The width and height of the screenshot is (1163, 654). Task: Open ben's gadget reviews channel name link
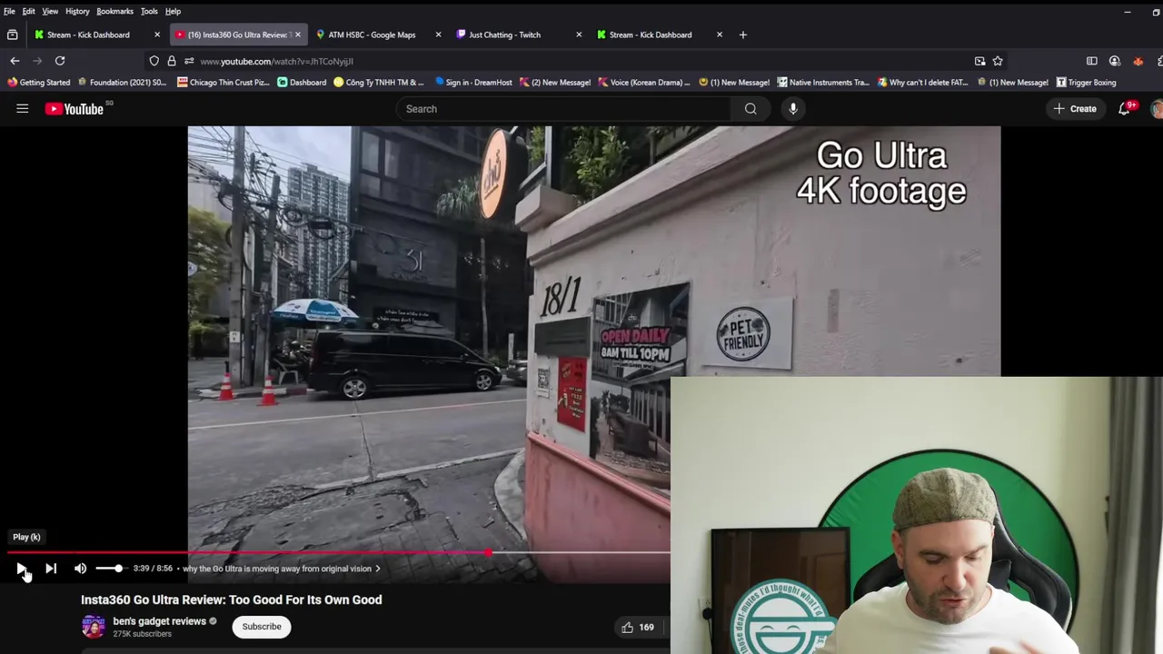click(x=160, y=621)
